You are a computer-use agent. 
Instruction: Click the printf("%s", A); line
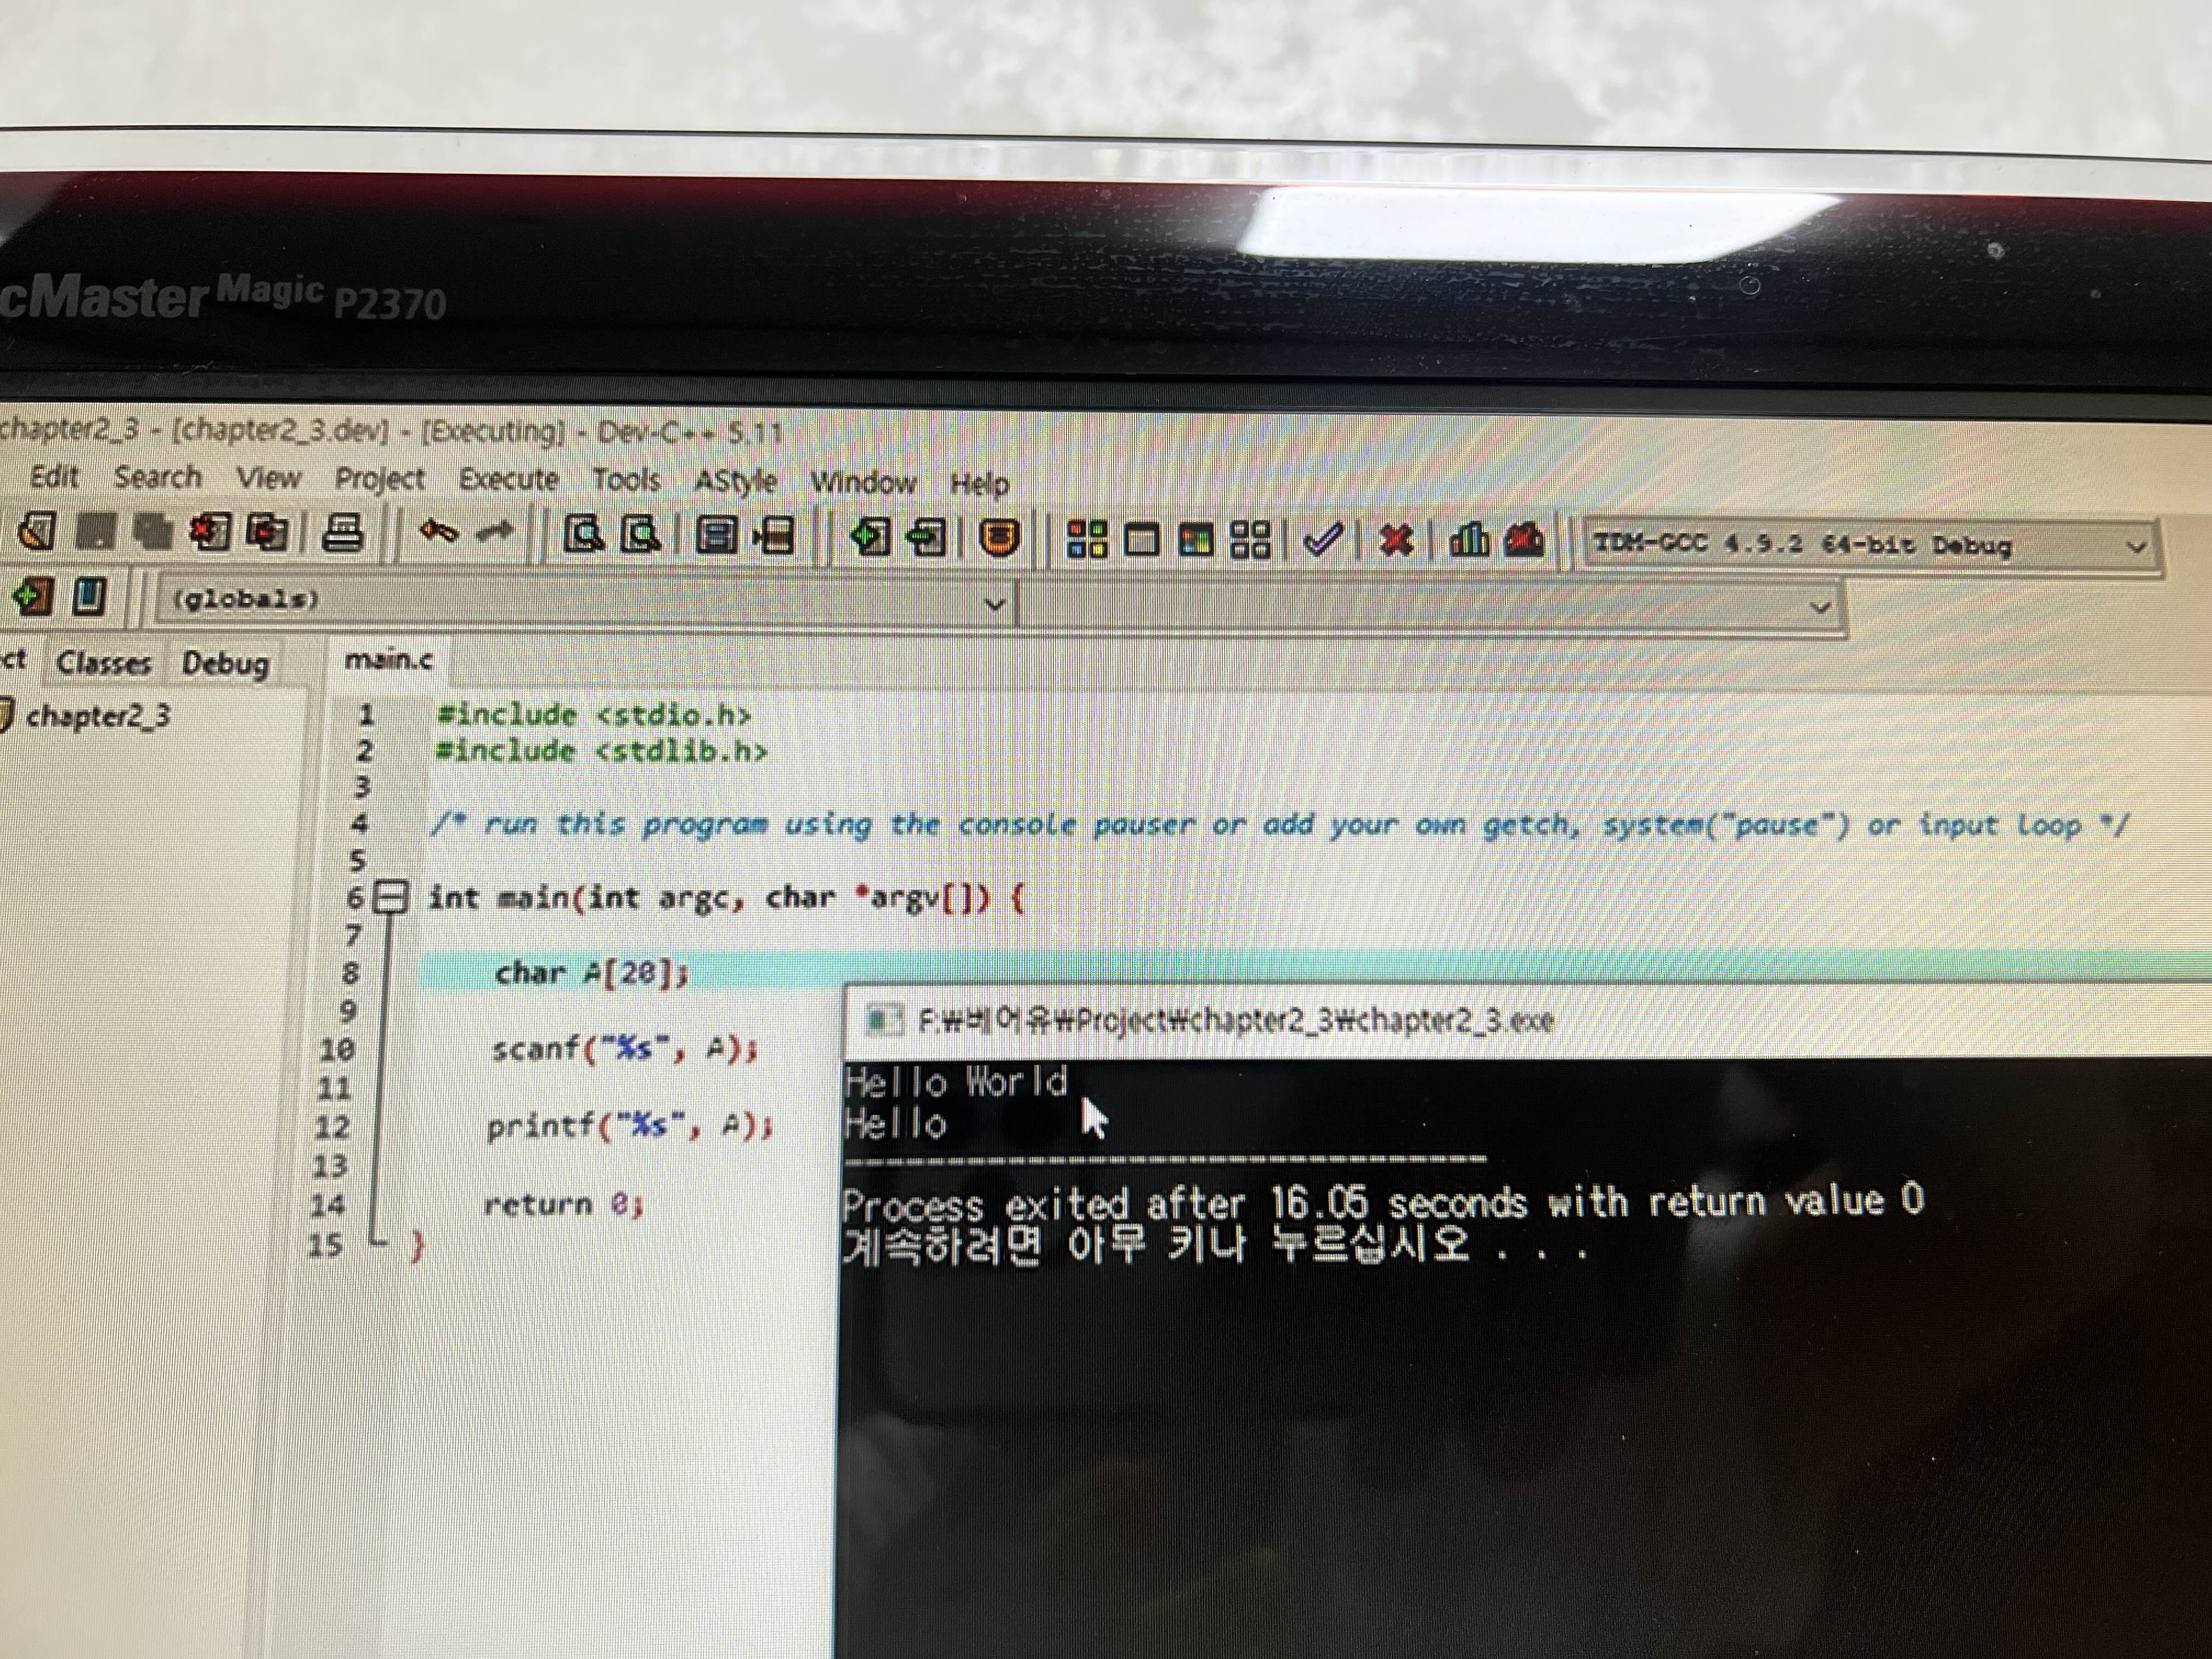point(630,1127)
